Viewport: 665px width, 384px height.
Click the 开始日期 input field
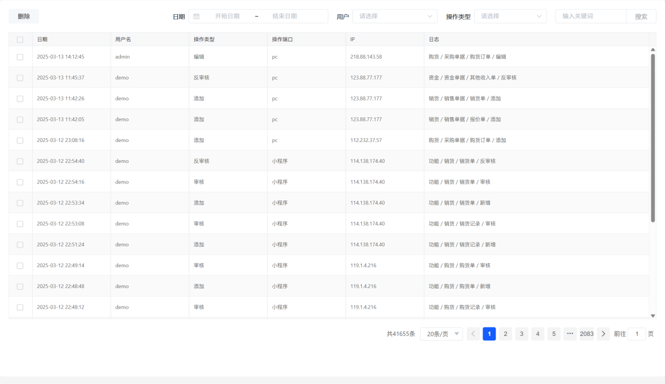(227, 16)
